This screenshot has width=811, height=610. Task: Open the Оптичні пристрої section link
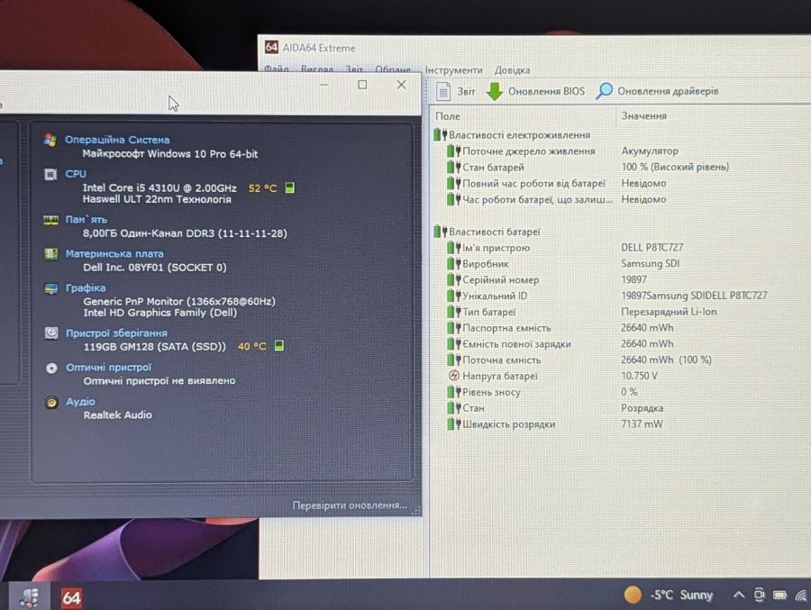tap(109, 368)
